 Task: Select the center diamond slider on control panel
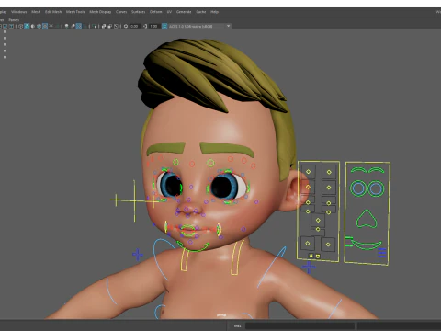[x=318, y=220]
